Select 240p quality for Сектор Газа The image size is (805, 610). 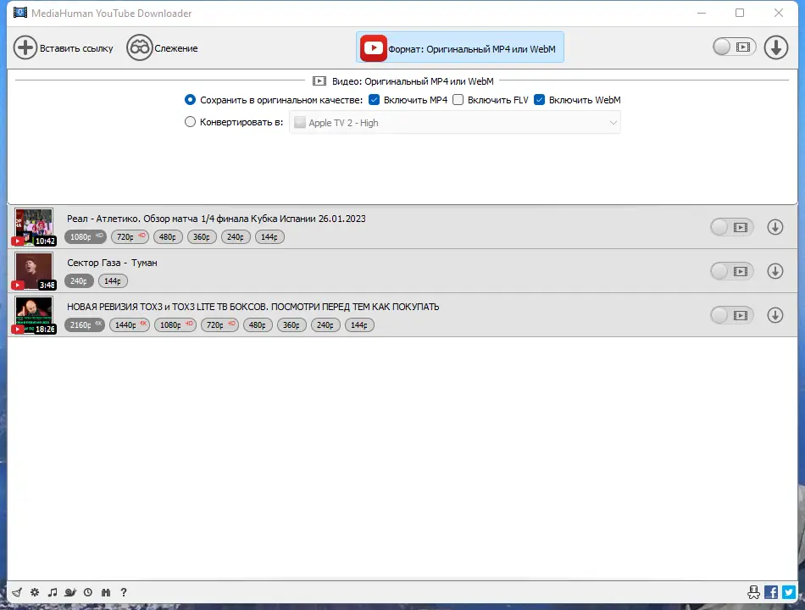[79, 281]
